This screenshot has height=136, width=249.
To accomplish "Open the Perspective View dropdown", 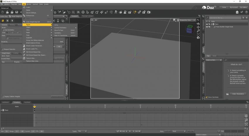I will click(x=186, y=20).
